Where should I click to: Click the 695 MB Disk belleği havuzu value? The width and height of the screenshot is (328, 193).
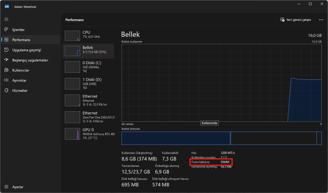130,185
